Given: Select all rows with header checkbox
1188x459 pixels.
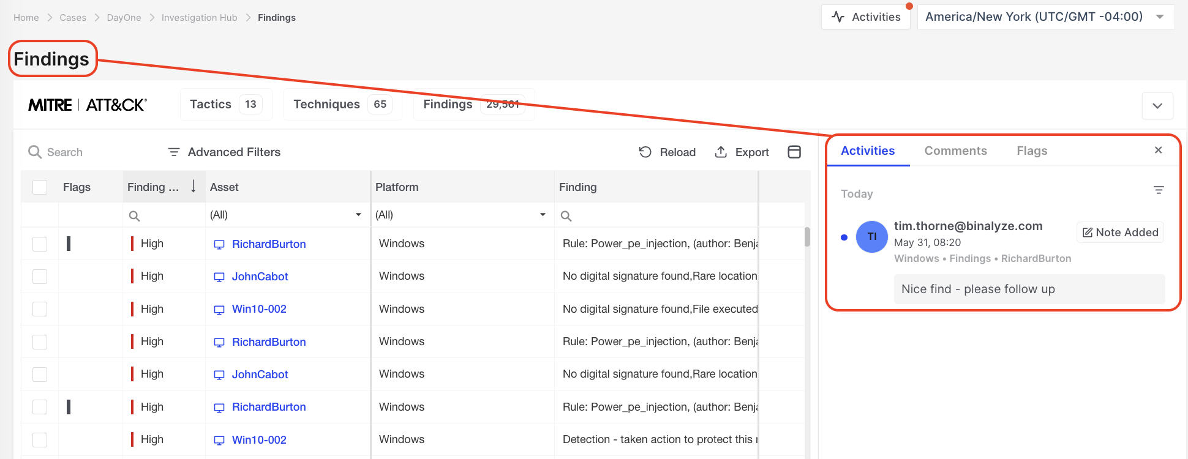Looking at the screenshot, I should 40,187.
